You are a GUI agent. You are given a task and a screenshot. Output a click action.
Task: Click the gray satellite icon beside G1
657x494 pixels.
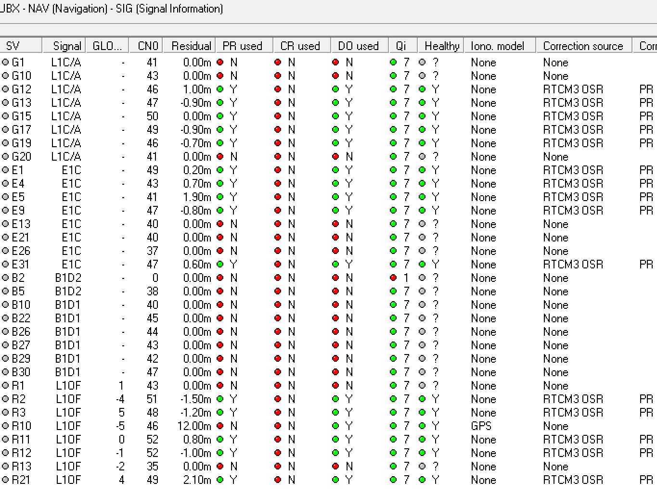[x=5, y=63]
